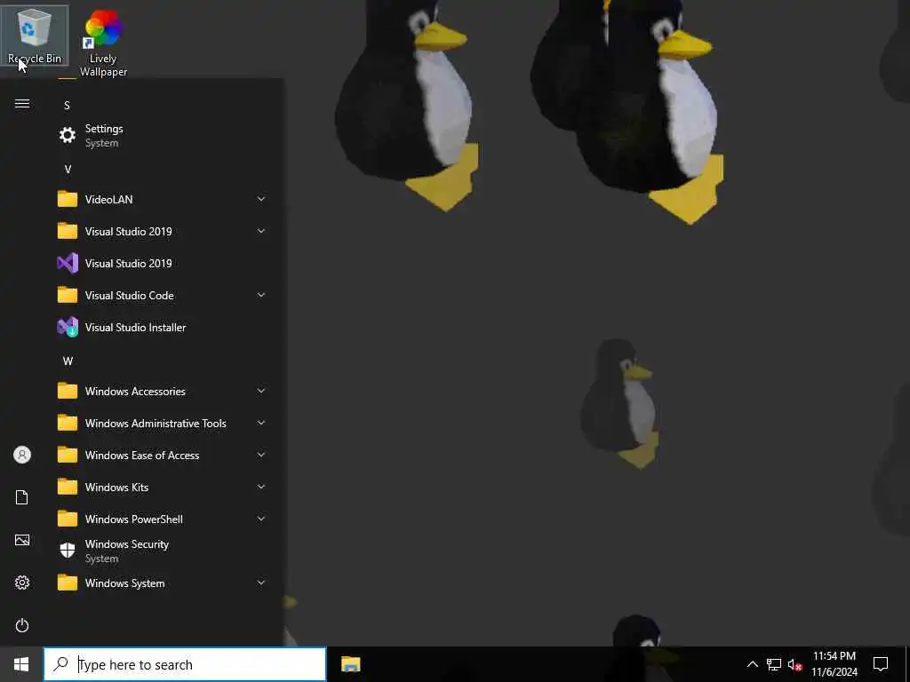
Task: Click the purple Visual Studio 2019 app icon
Action: [x=68, y=263]
